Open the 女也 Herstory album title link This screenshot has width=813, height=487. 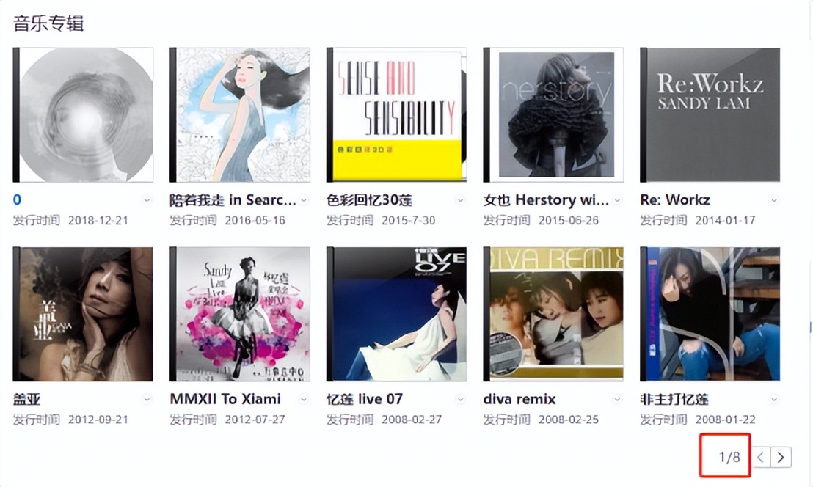(x=546, y=200)
